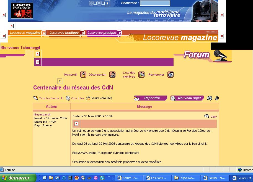Click the members list people icon
253x182 pixels.
point(141,75)
